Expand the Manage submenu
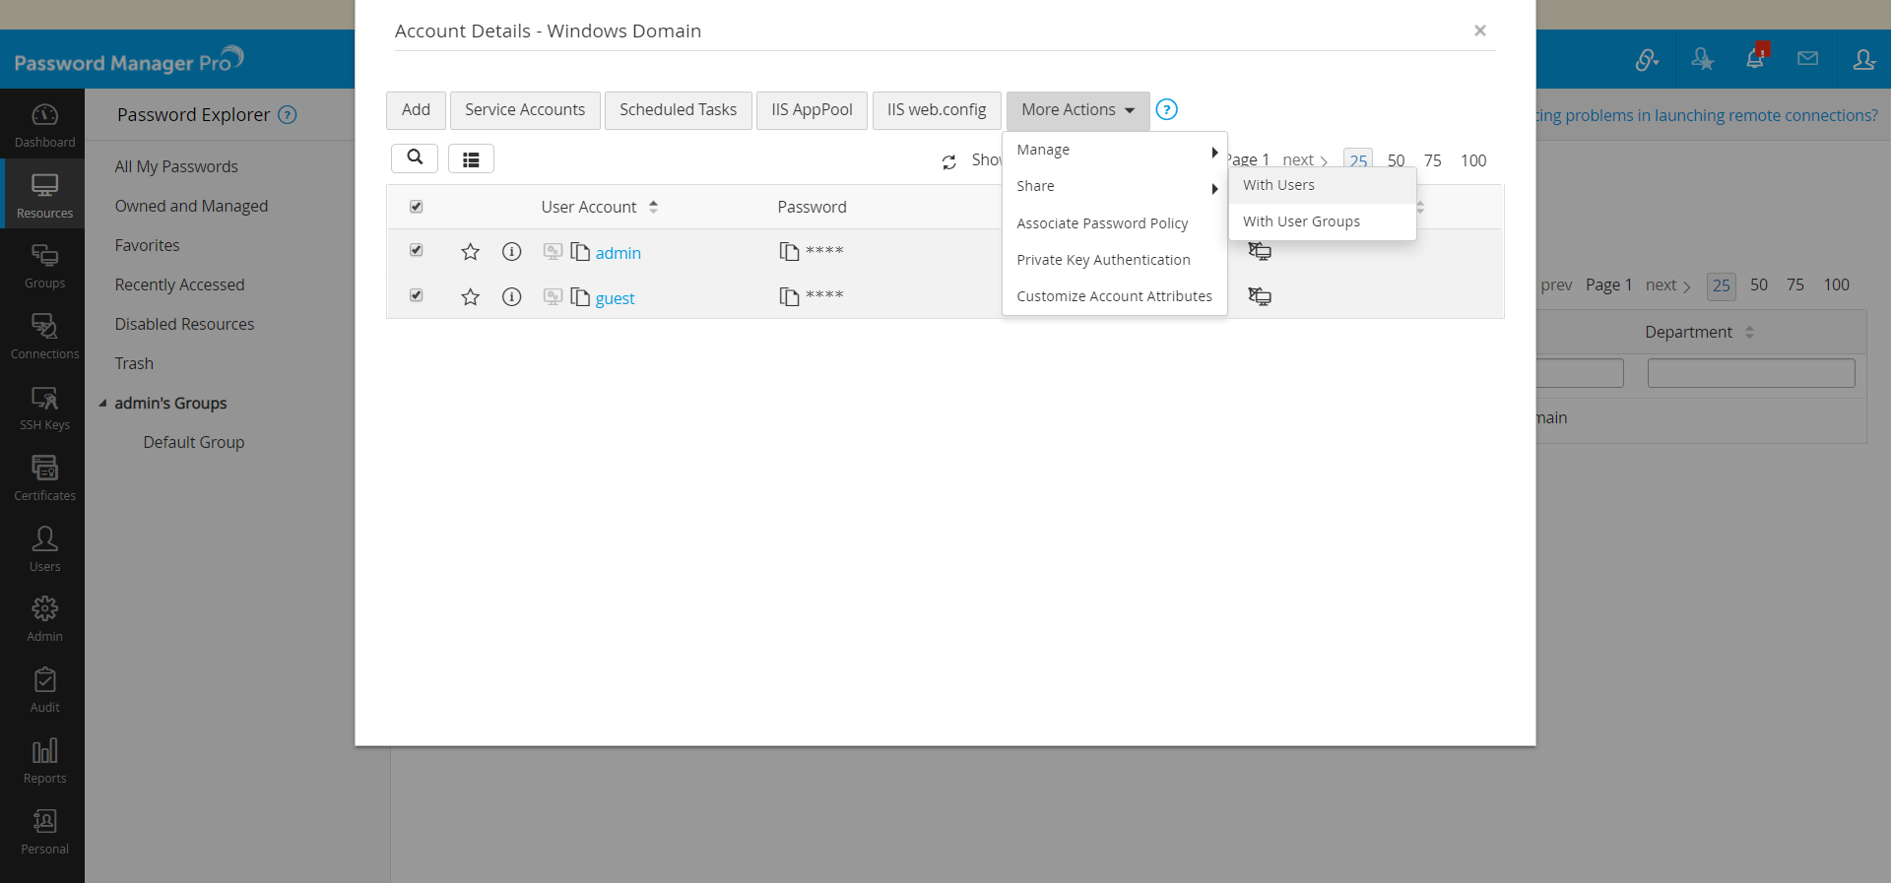Screen dimensions: 1891x883 pos(1113,150)
